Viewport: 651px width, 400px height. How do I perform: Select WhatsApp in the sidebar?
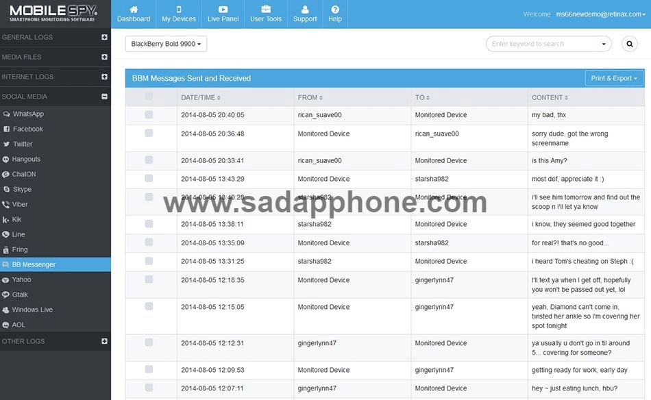tap(28, 114)
